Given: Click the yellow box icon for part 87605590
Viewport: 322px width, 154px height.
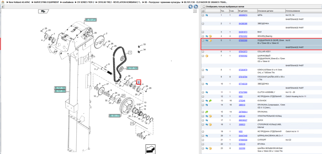Looking at the screenshot, I should [x=210, y=41].
